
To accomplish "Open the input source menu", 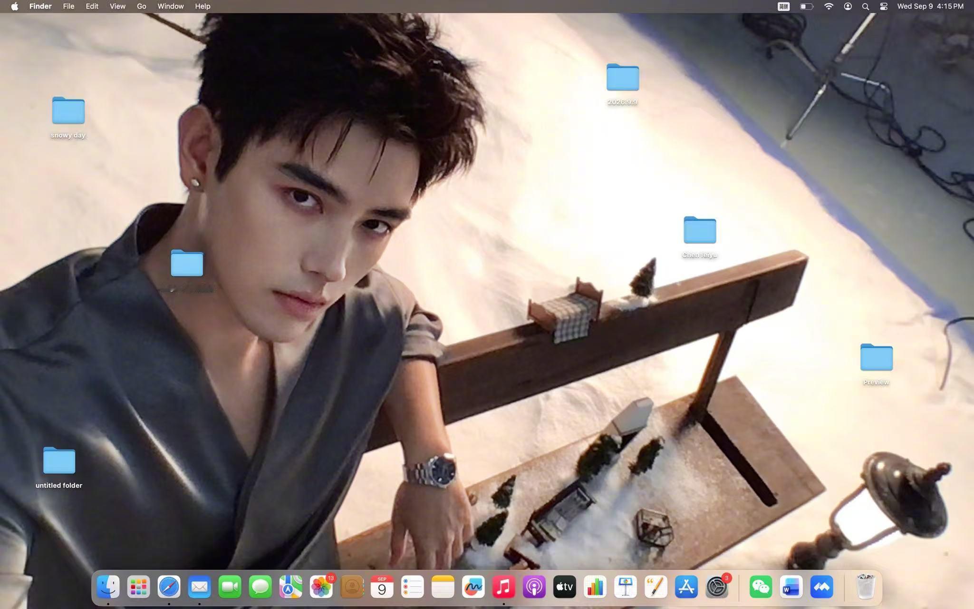I will coord(783,6).
